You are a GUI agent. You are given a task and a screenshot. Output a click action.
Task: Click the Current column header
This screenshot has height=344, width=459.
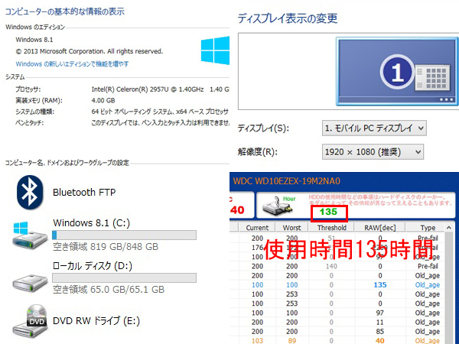[x=257, y=228]
